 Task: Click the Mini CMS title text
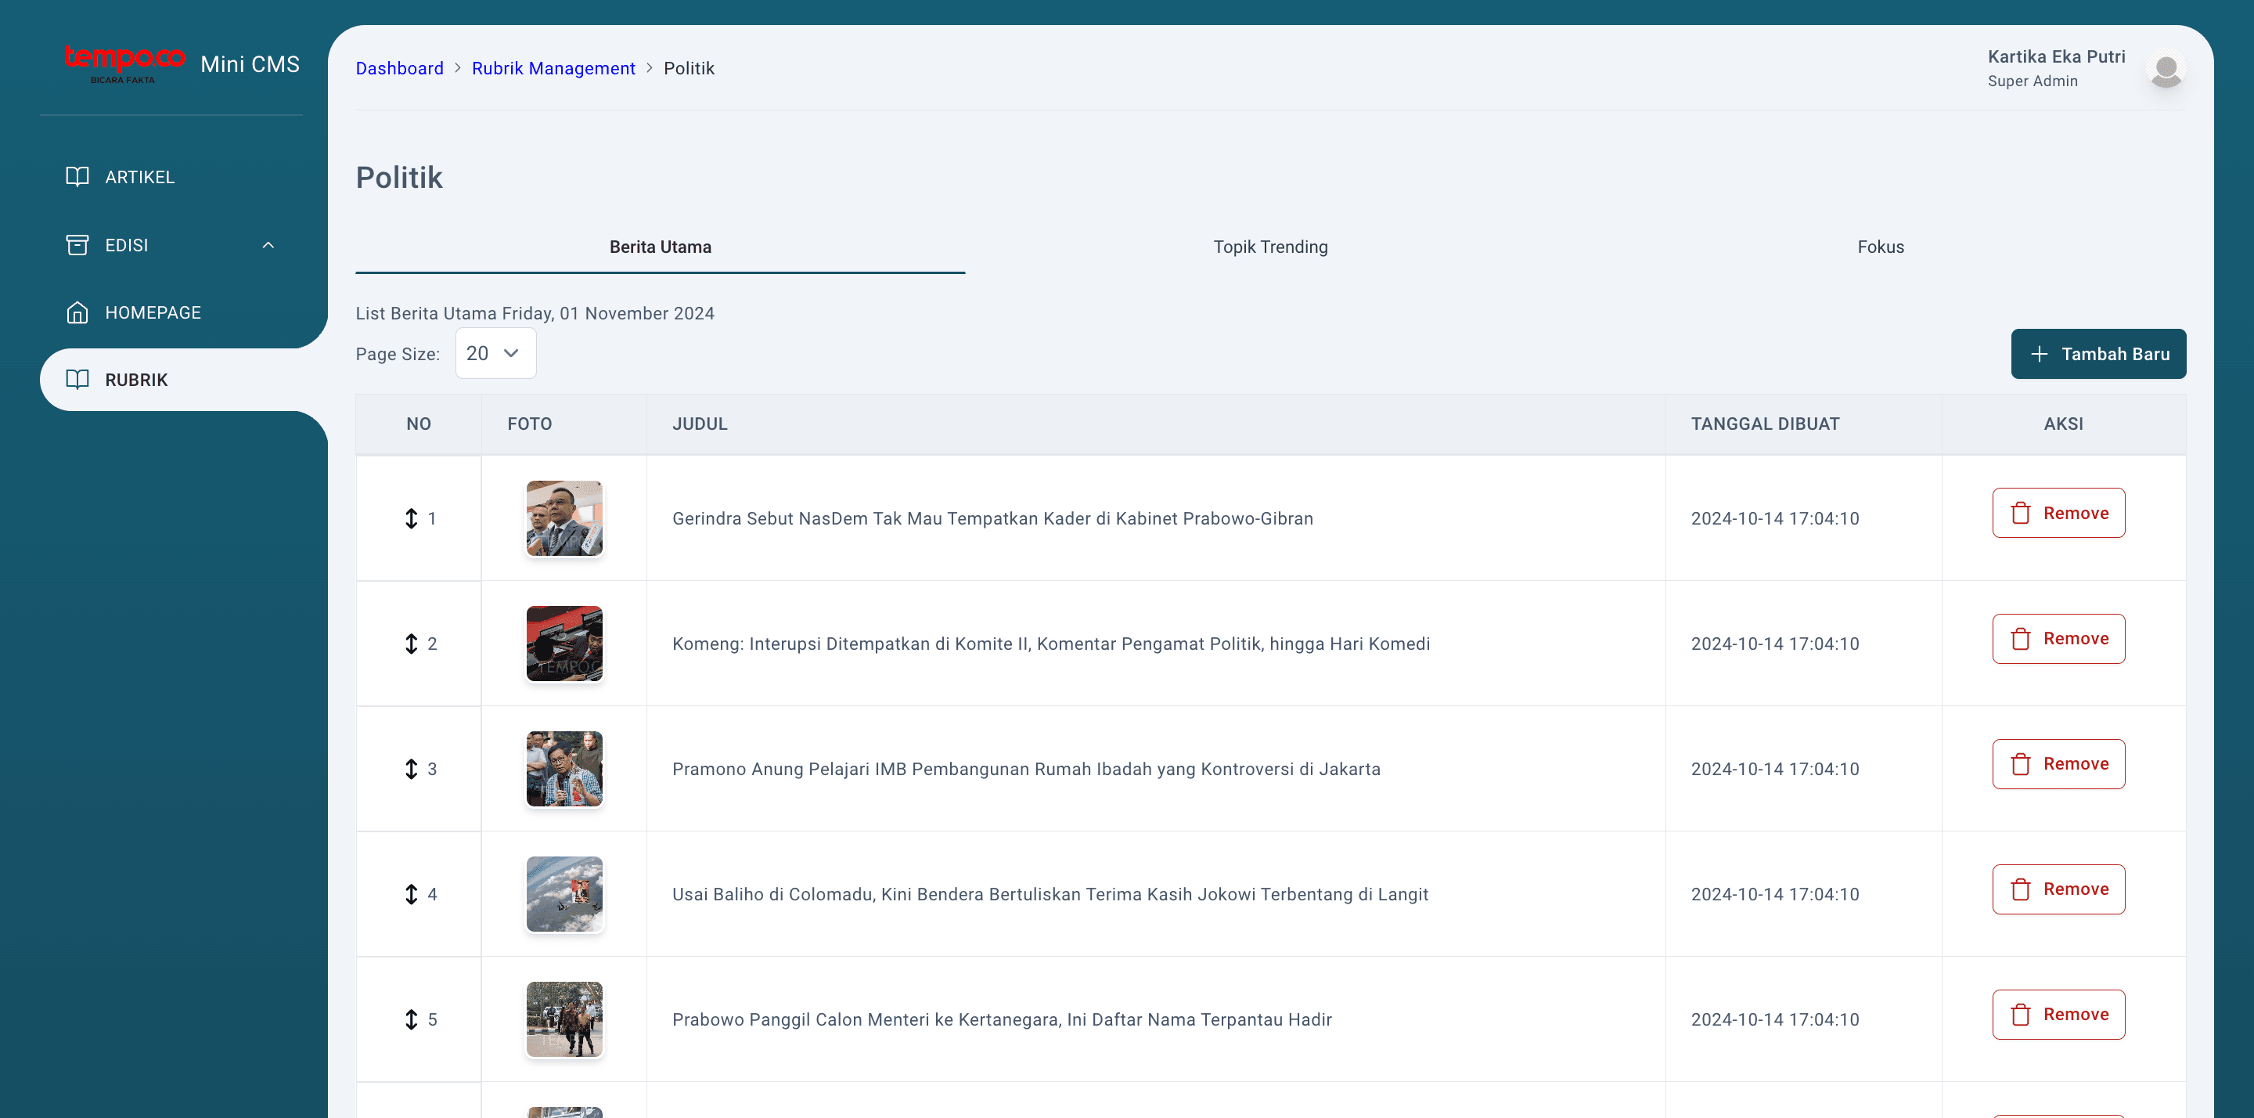[250, 64]
